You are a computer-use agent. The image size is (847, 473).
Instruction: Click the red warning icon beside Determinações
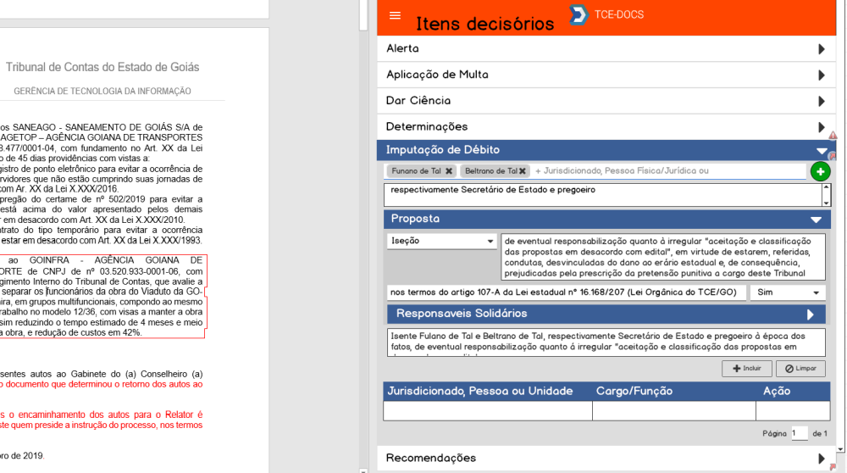[833, 136]
